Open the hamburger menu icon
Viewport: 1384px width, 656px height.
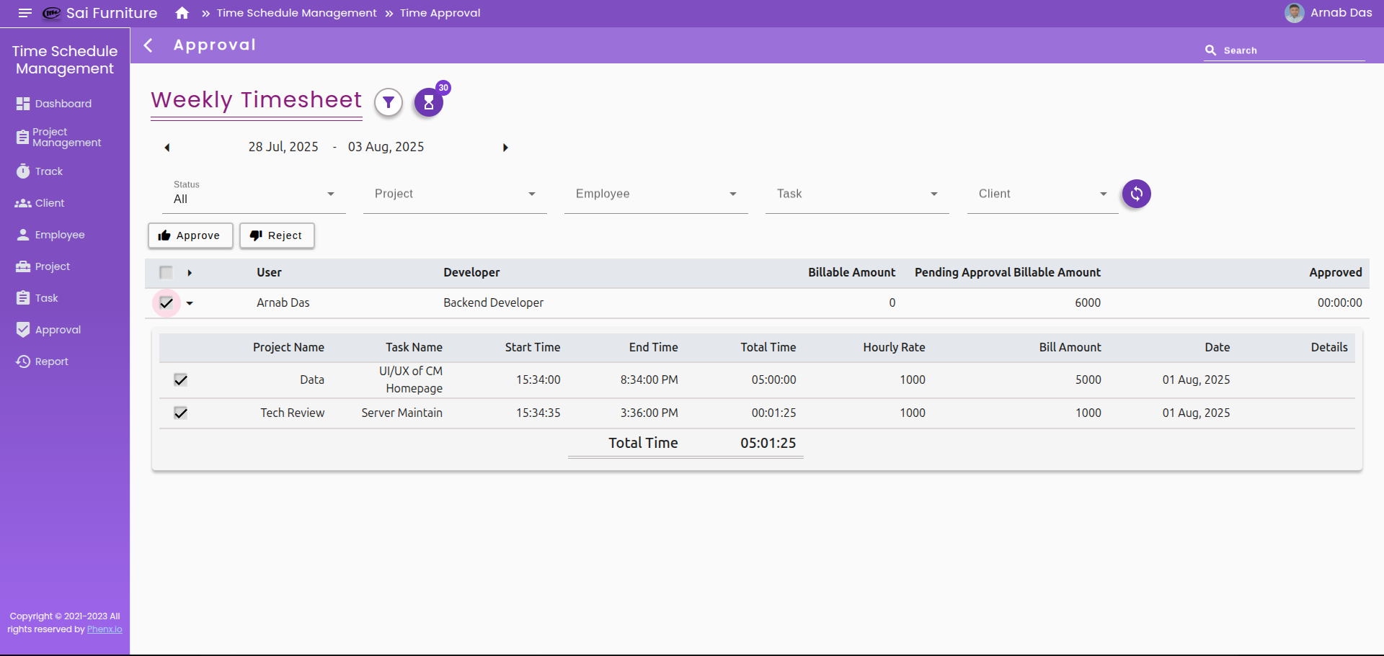[25, 13]
